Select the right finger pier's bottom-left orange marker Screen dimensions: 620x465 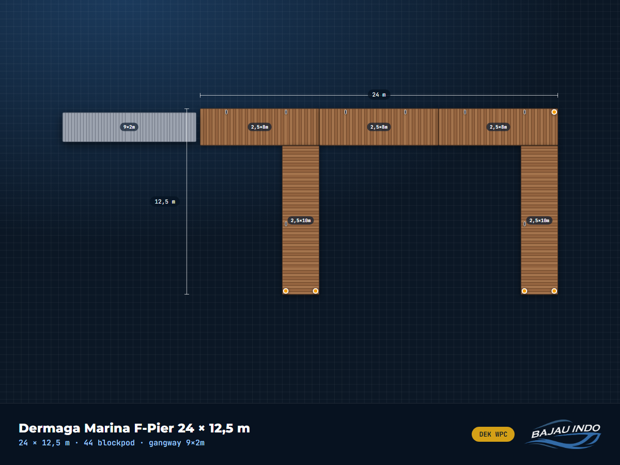[x=524, y=291]
